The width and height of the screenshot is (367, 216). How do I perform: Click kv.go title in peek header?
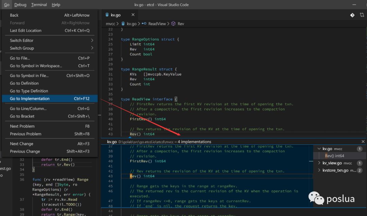pos(112,142)
